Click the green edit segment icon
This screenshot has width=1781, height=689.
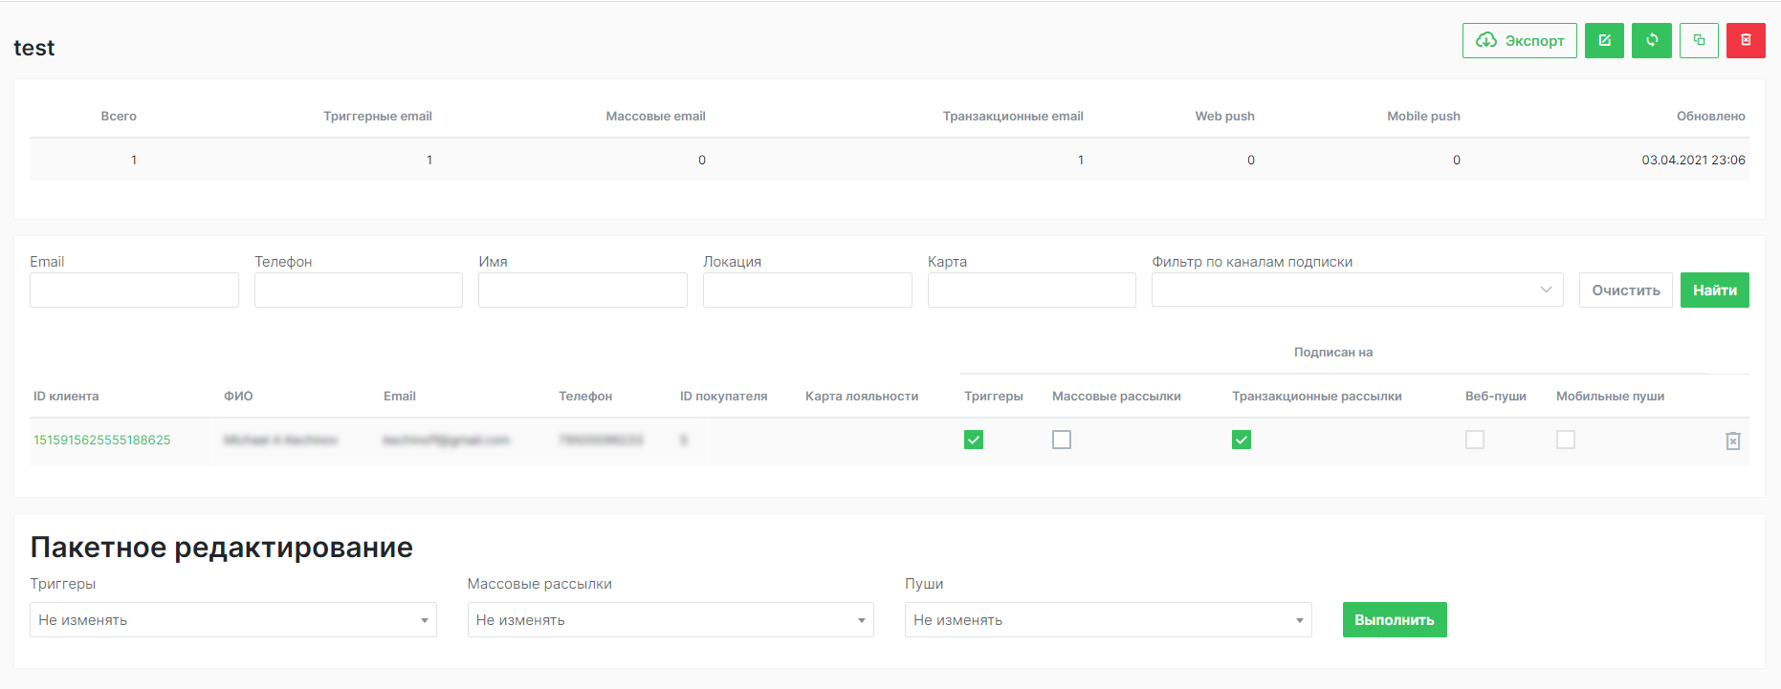(1604, 40)
